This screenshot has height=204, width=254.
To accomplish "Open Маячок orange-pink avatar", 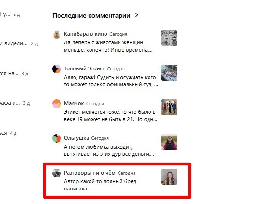I will tap(57, 104).
